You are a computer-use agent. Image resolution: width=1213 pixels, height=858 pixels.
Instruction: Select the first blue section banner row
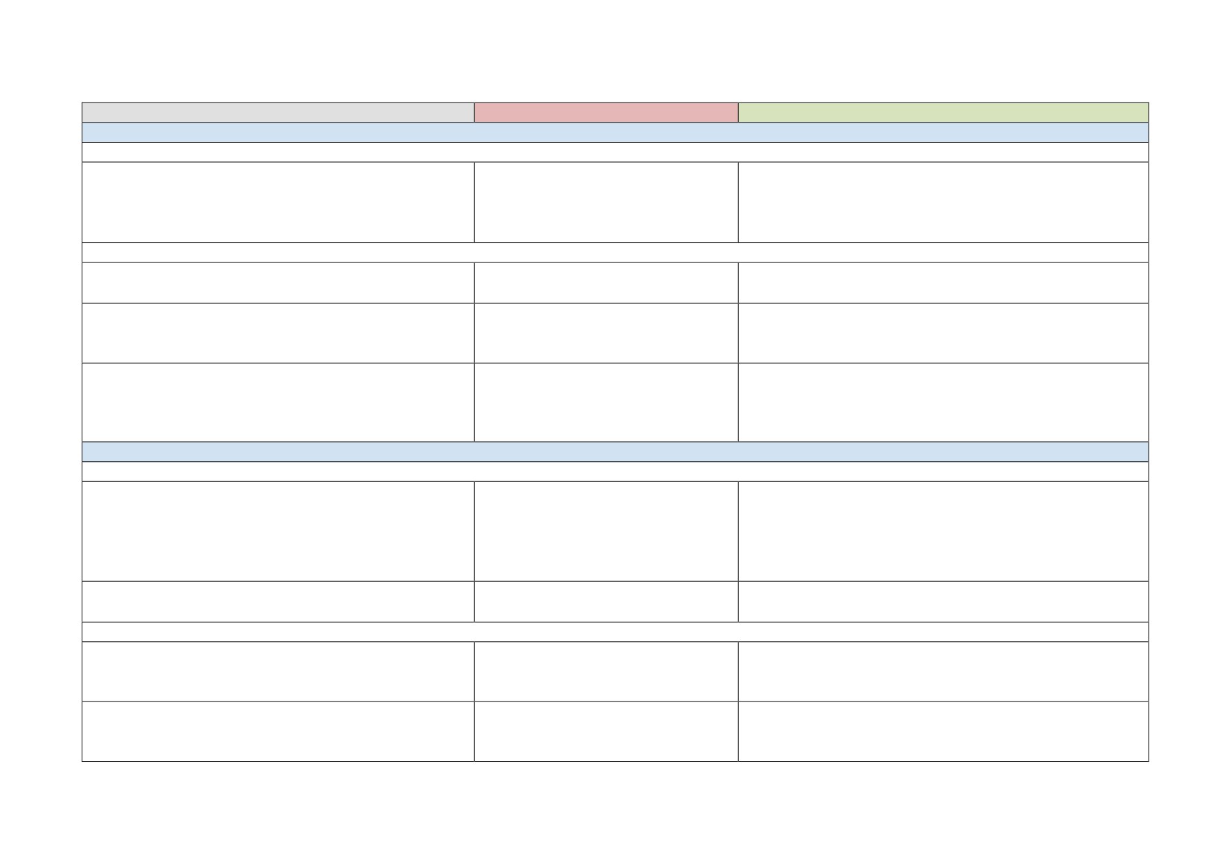click(615, 132)
